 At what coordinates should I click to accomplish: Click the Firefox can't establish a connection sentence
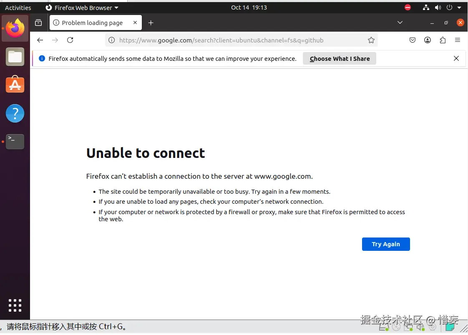point(199,176)
